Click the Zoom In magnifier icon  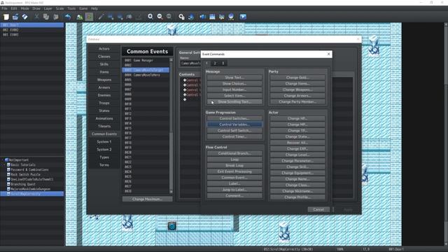[150, 17]
